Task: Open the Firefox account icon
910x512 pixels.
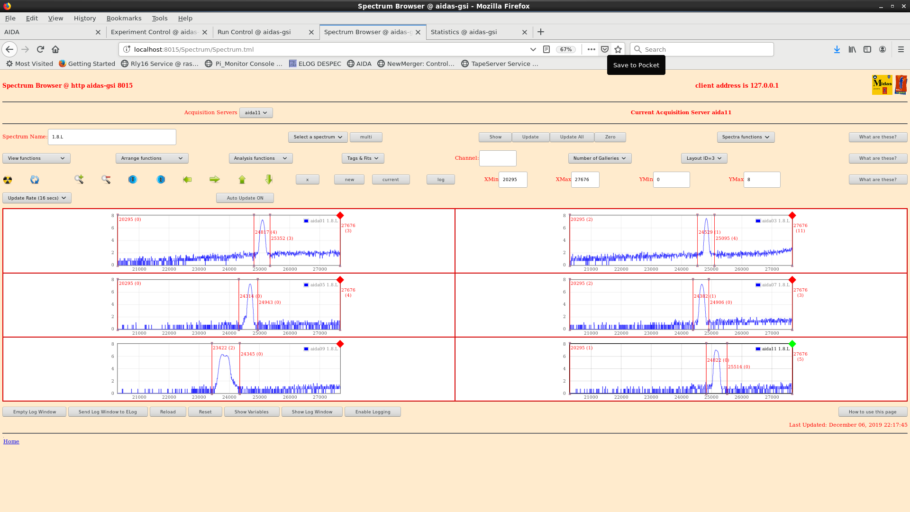Action: (x=883, y=49)
